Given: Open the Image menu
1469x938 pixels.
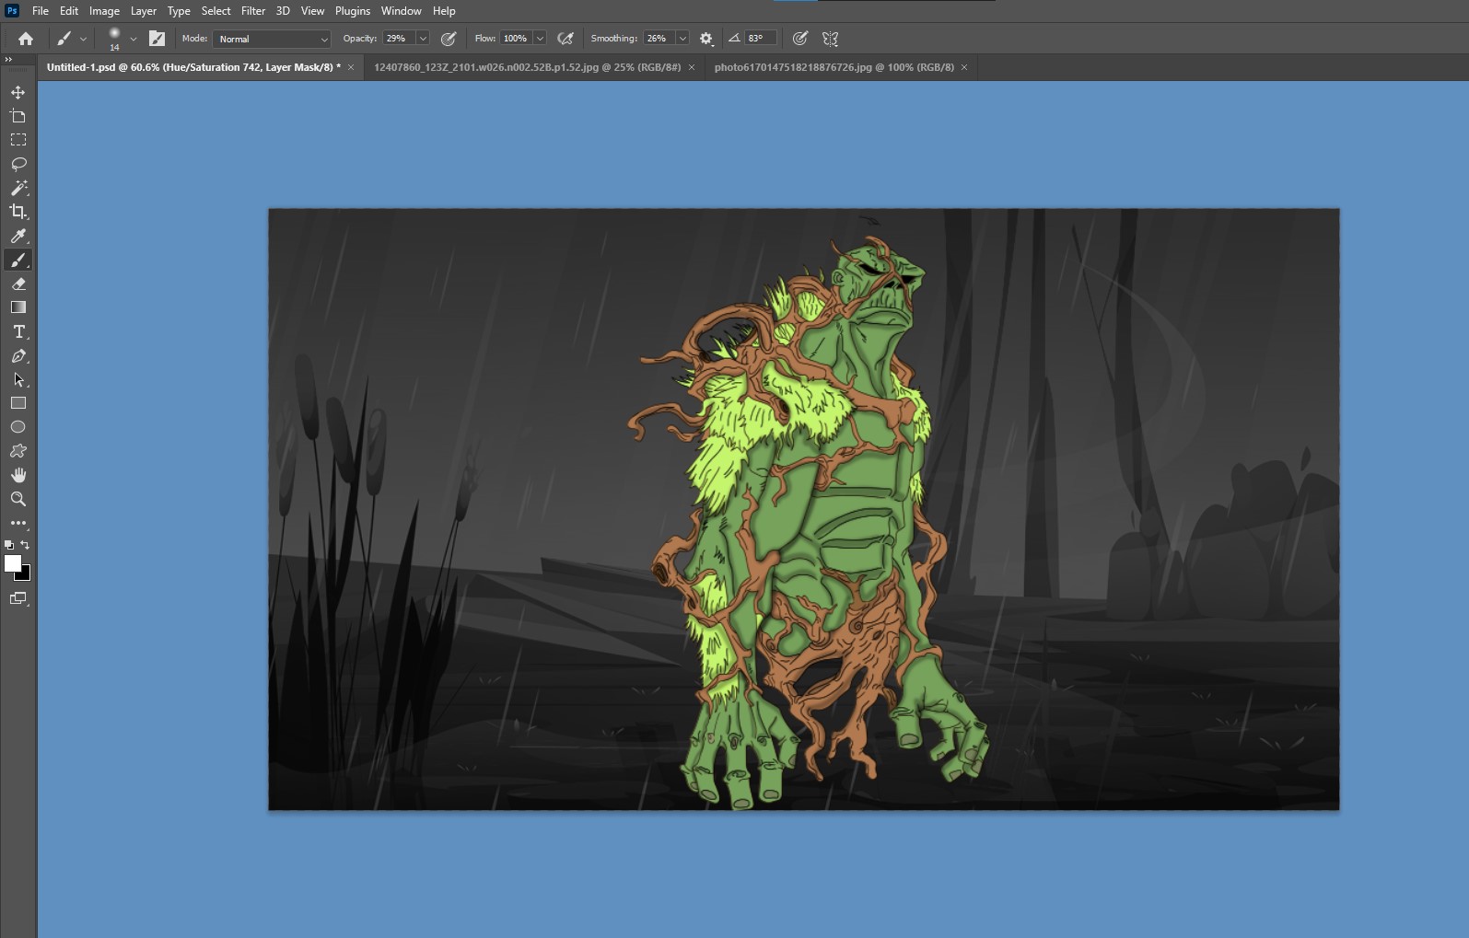Looking at the screenshot, I should 104,11.
